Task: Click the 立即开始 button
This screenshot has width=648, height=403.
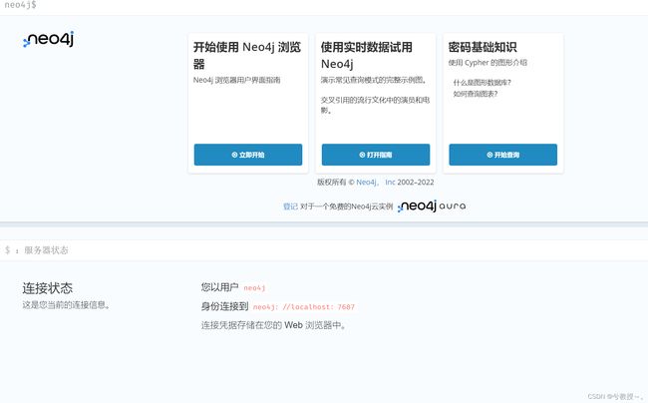Action: point(248,155)
